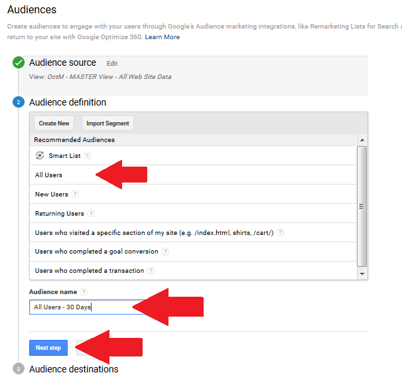Click the Audience definition heading

click(68, 102)
